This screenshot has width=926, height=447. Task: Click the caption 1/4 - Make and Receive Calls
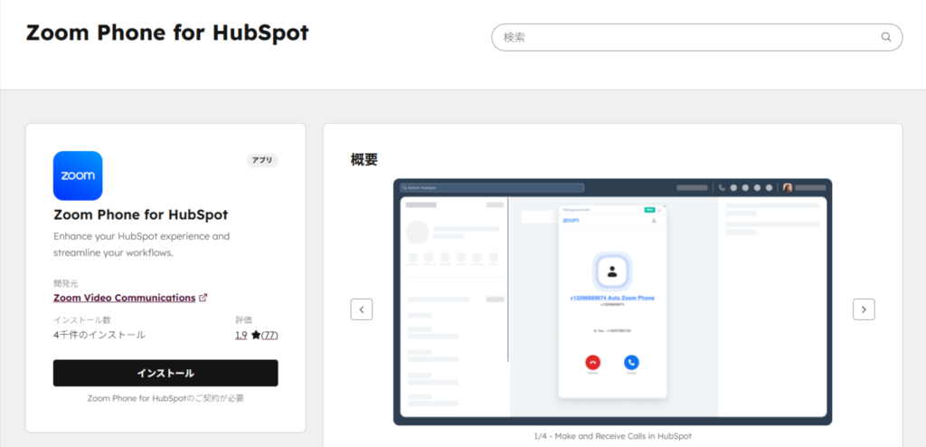click(x=612, y=436)
